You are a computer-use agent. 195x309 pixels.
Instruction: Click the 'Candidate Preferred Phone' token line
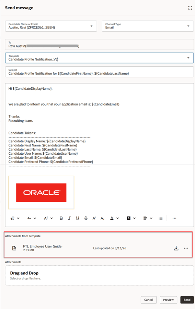coord(50,162)
